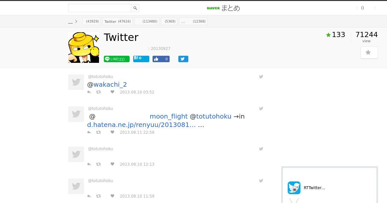This screenshot has height=203, width=387.
Task: Reply to the 2013.08.11 22:58 tweet
Action: (x=89, y=132)
